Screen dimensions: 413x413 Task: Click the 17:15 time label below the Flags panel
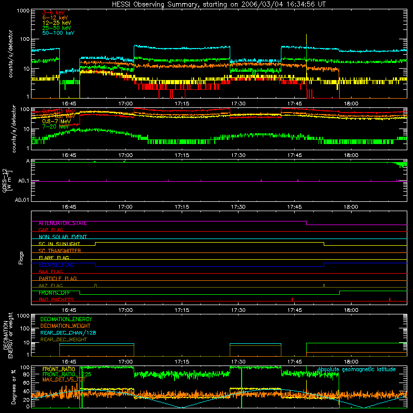coord(182,310)
